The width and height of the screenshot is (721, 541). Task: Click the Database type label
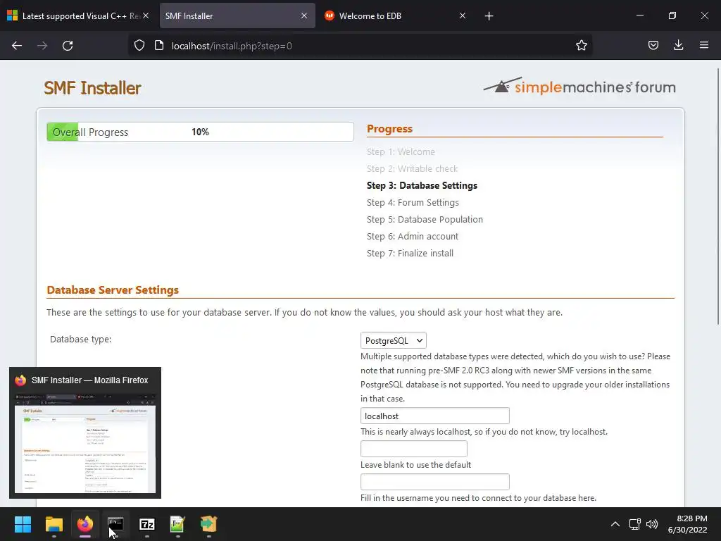tap(80, 339)
